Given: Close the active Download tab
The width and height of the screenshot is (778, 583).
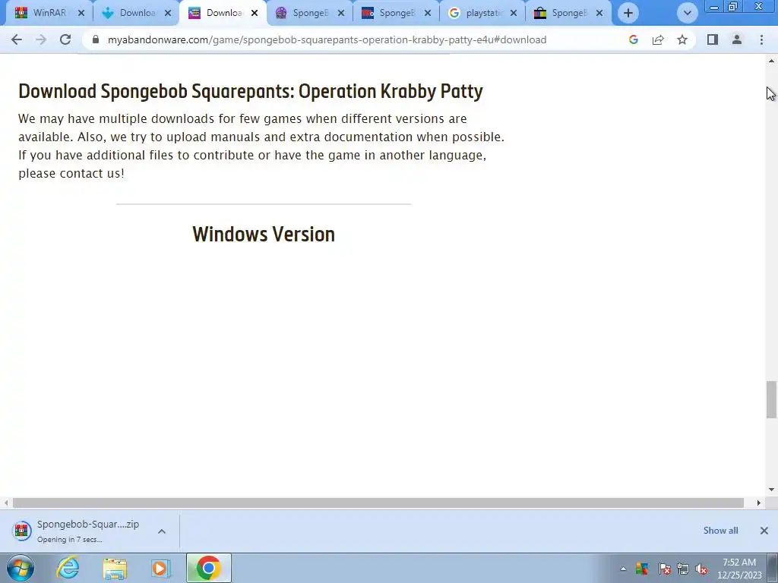Looking at the screenshot, I should [255, 13].
